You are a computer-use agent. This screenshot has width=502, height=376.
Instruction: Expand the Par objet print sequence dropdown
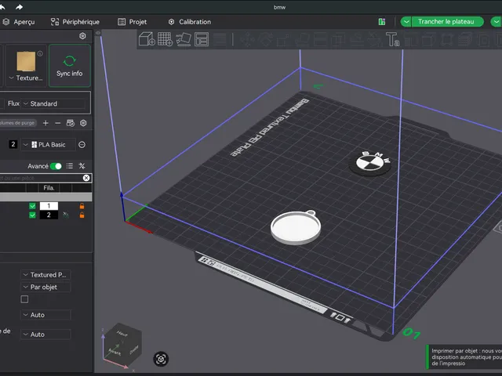pos(45,287)
